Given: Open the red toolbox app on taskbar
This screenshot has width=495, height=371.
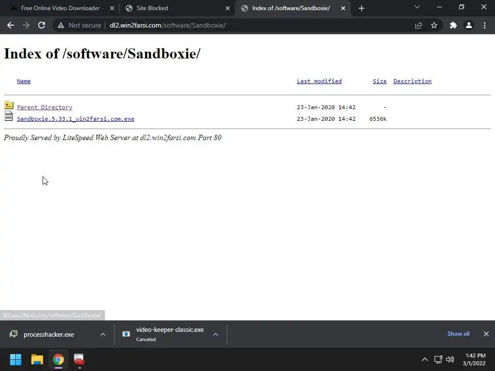Looking at the screenshot, I should [x=79, y=359].
